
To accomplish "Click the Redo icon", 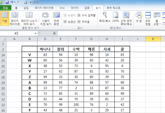I will click(18, 2).
